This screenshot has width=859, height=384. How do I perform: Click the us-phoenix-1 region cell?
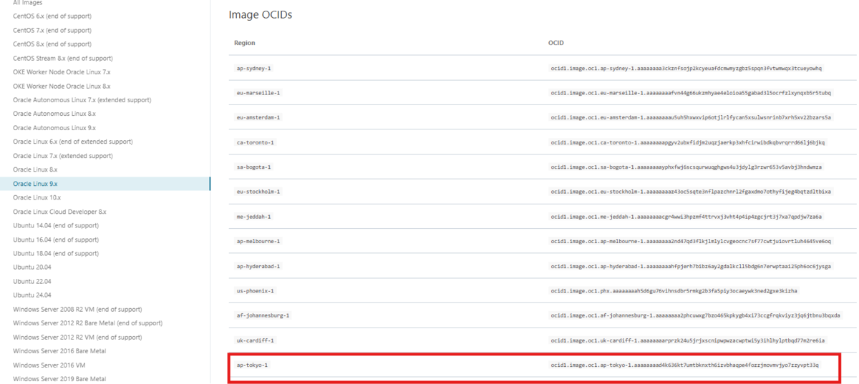pos(255,291)
